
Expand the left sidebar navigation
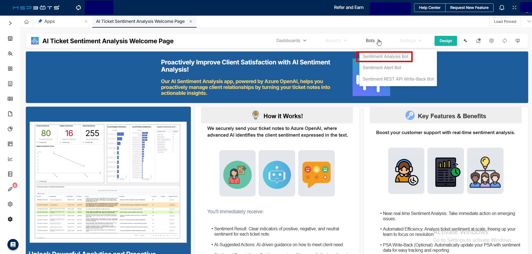point(10,23)
